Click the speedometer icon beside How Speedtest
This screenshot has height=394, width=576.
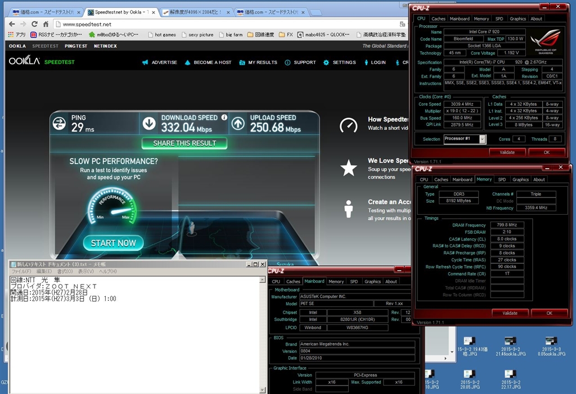tap(348, 125)
